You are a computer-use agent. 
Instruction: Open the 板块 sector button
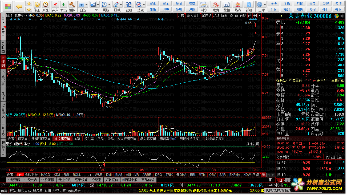tap(273, 4)
